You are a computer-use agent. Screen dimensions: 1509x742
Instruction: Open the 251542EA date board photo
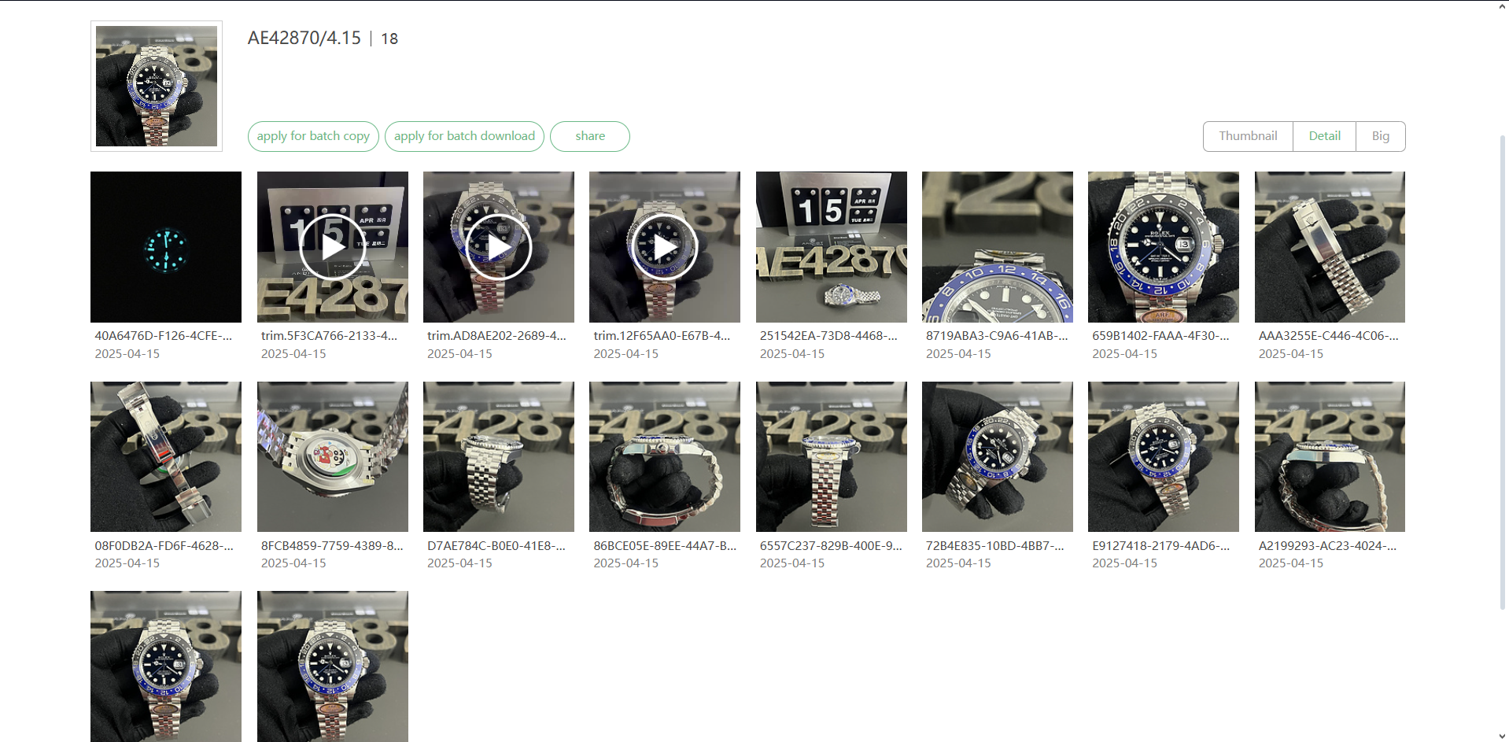pos(832,247)
